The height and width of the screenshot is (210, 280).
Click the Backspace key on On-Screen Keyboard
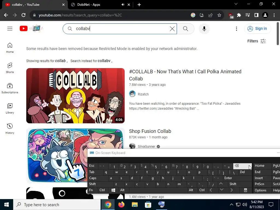pos(242,166)
